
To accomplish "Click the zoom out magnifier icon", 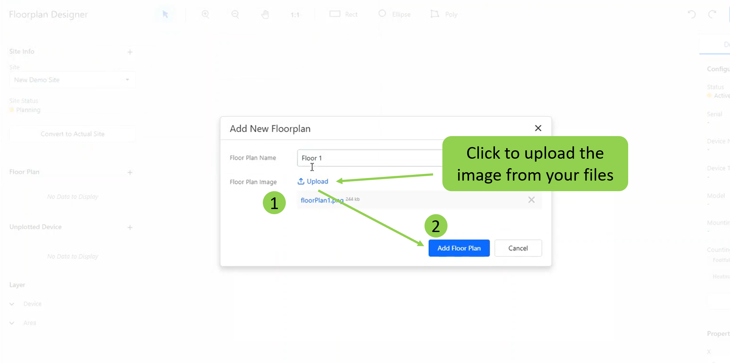I will [x=235, y=15].
